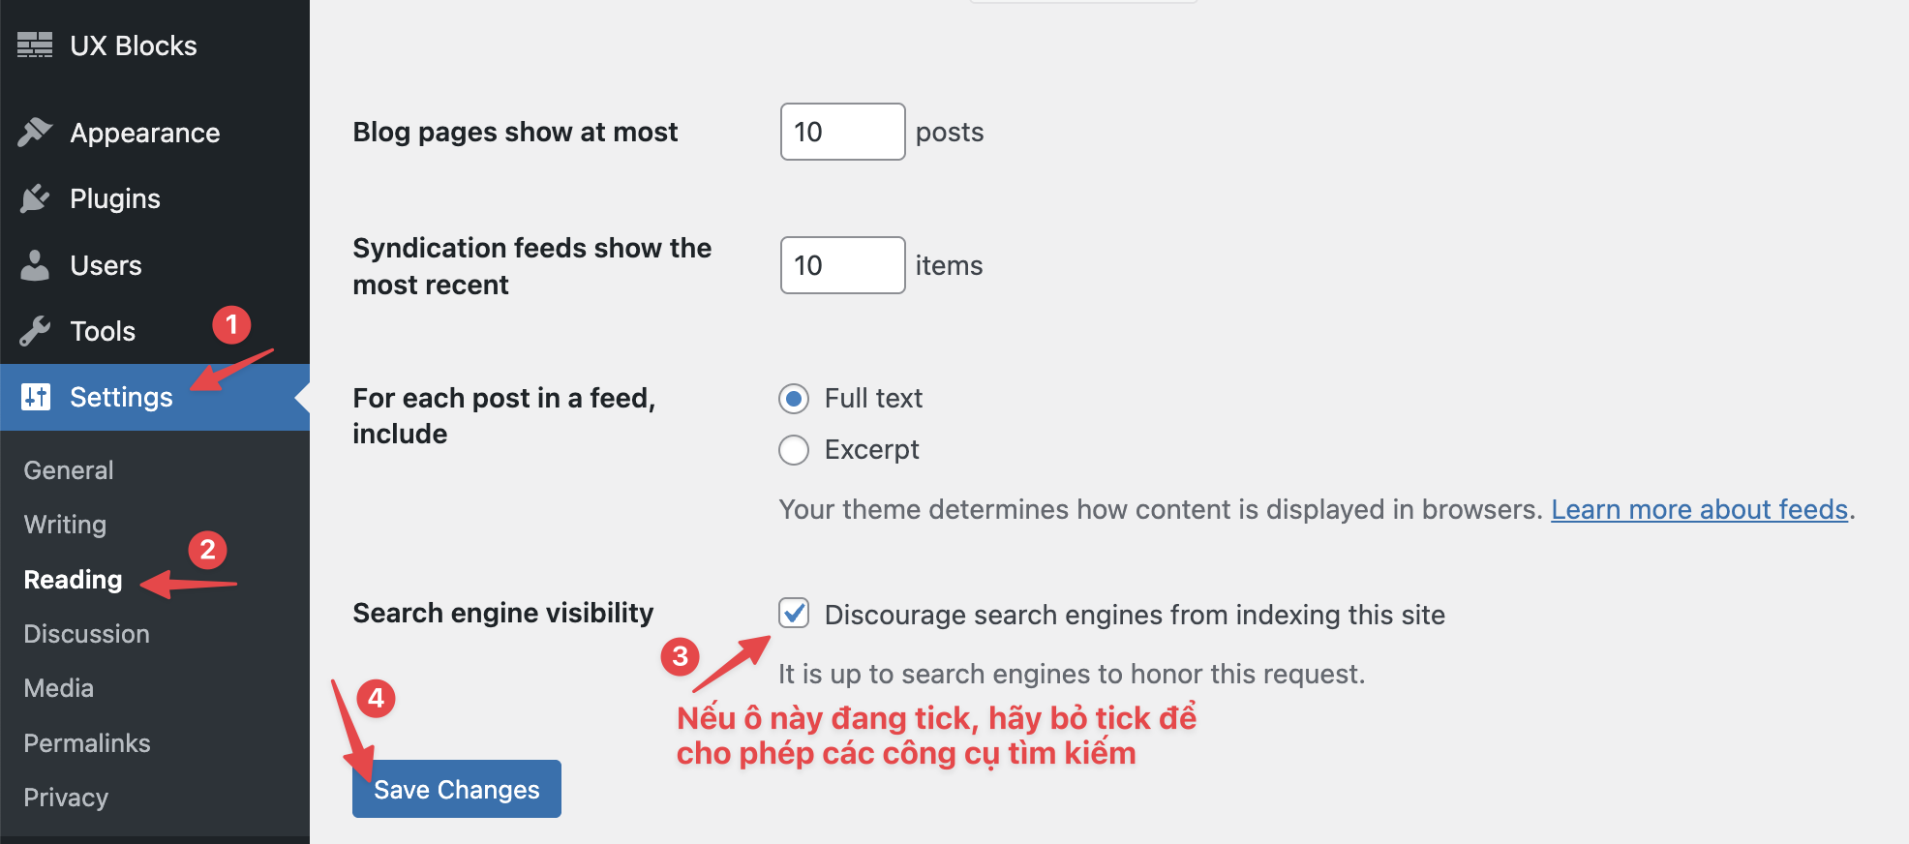
Task: Open the General settings submenu item
Action: tap(67, 469)
